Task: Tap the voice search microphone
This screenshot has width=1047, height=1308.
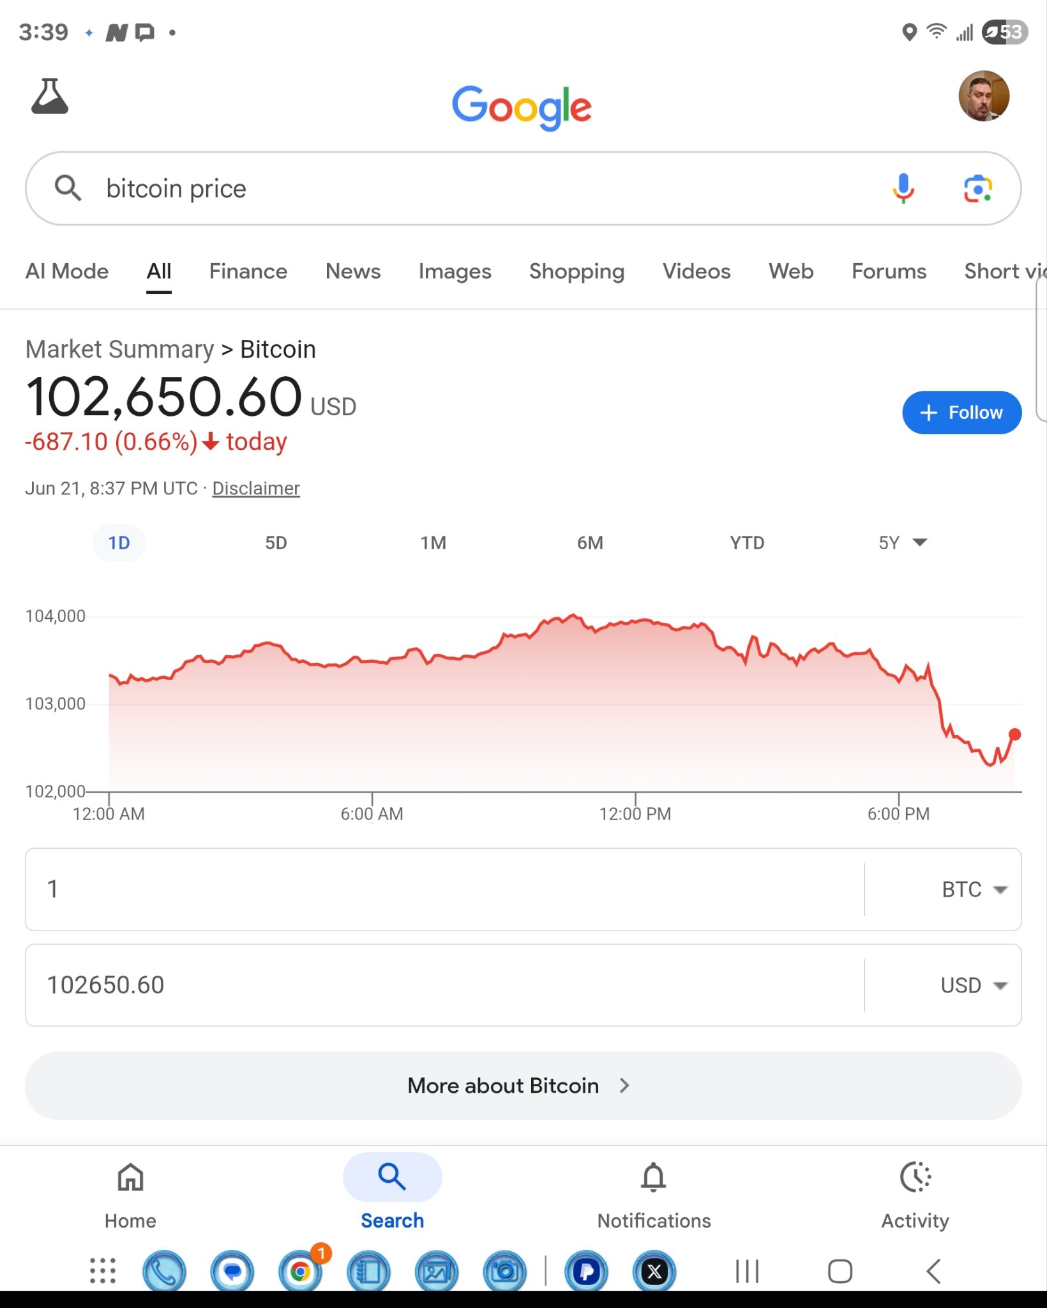Action: [903, 188]
